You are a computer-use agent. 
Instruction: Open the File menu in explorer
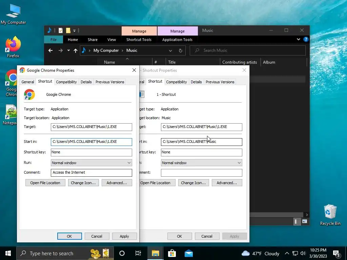(x=53, y=40)
